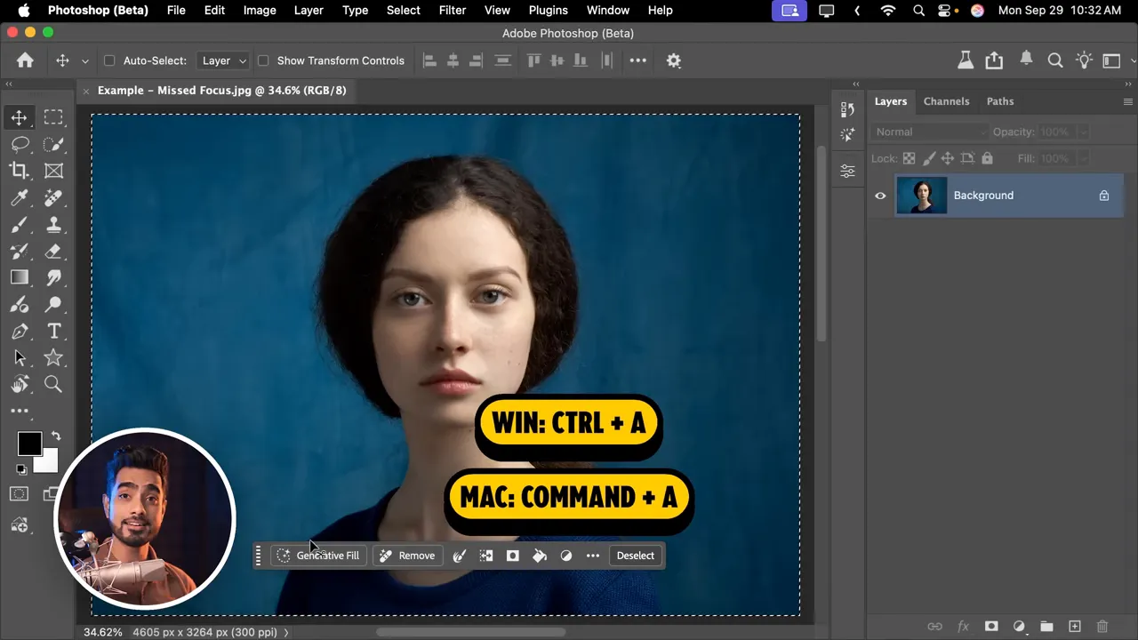Click the Remove button in taskbar
This screenshot has width=1138, height=640.
[x=407, y=556]
